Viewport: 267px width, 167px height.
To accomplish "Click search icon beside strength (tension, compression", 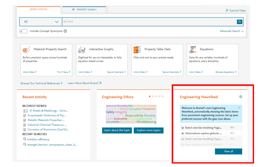I will tap(25, 144).
